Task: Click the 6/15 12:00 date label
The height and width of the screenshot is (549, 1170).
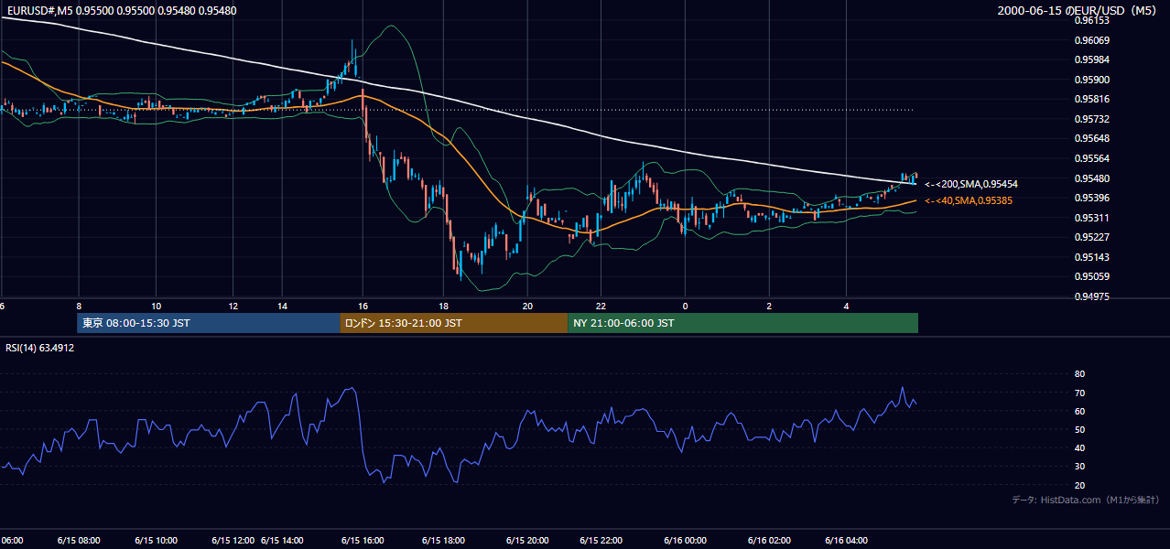Action: tap(233, 541)
